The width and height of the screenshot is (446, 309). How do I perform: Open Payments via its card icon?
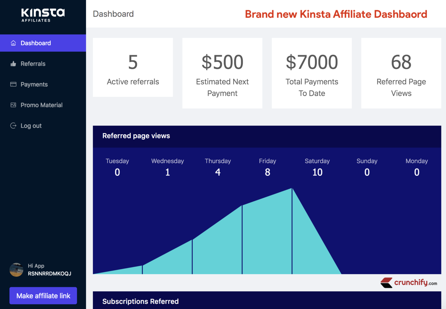point(13,84)
